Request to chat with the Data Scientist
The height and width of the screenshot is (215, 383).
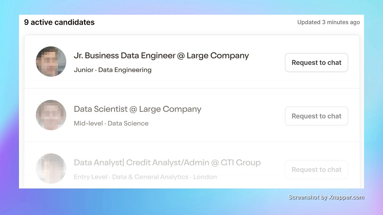click(x=316, y=116)
